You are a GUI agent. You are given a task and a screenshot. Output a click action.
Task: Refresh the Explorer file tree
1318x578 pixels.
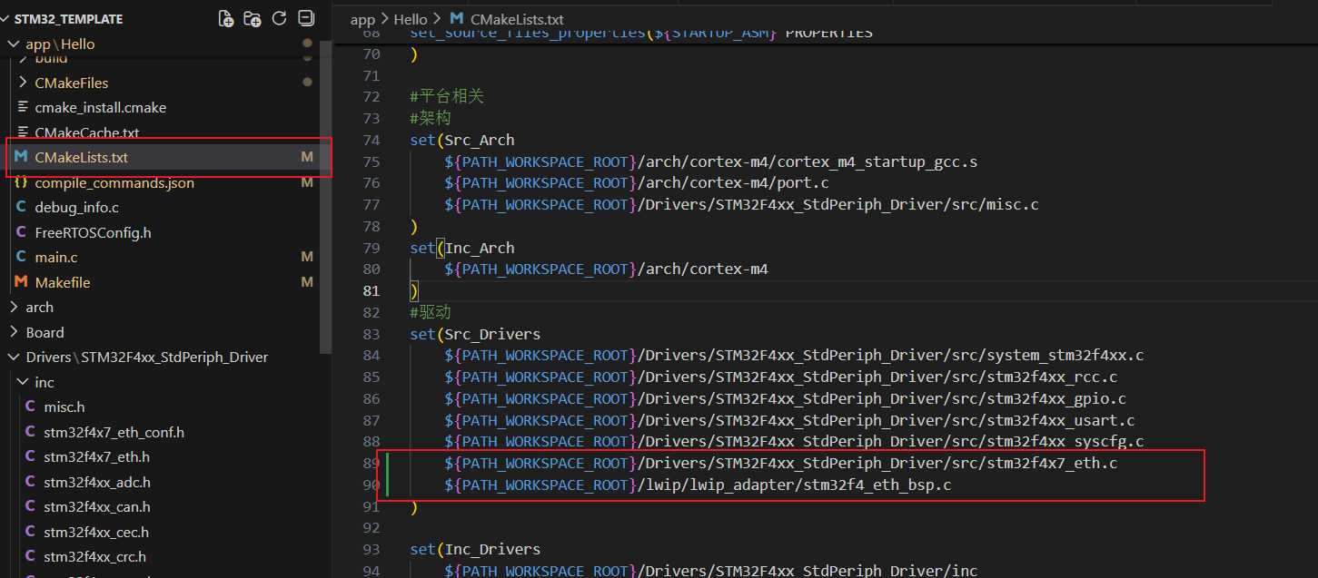(x=279, y=18)
